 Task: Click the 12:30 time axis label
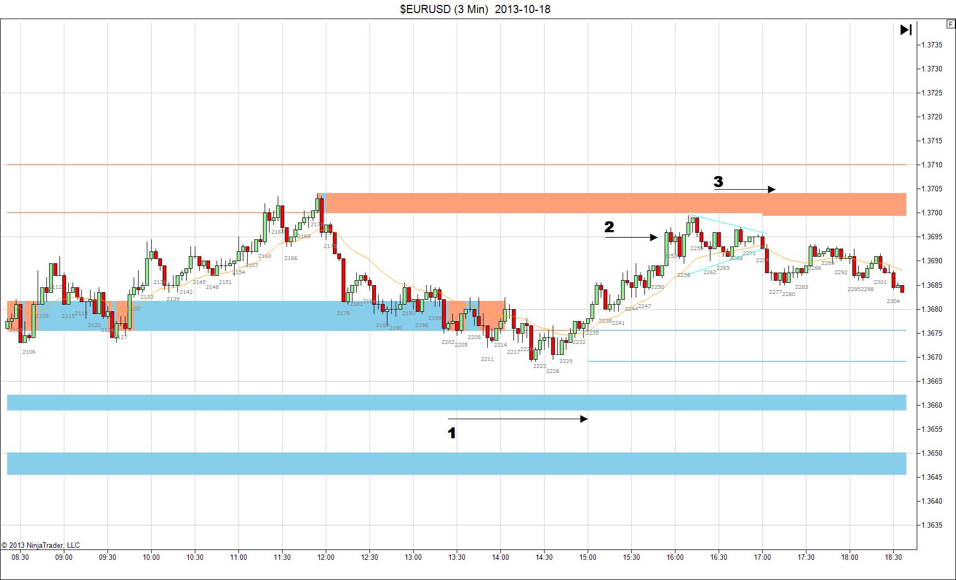(x=369, y=557)
